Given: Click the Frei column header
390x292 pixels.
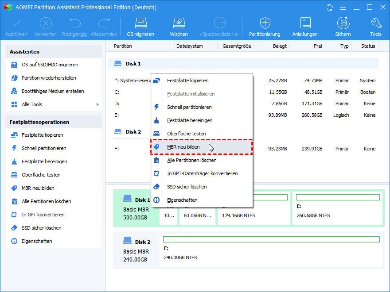Looking at the screenshot, I should coord(318,46).
